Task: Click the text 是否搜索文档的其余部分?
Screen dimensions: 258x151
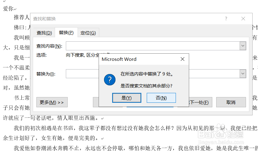Action: [146, 86]
